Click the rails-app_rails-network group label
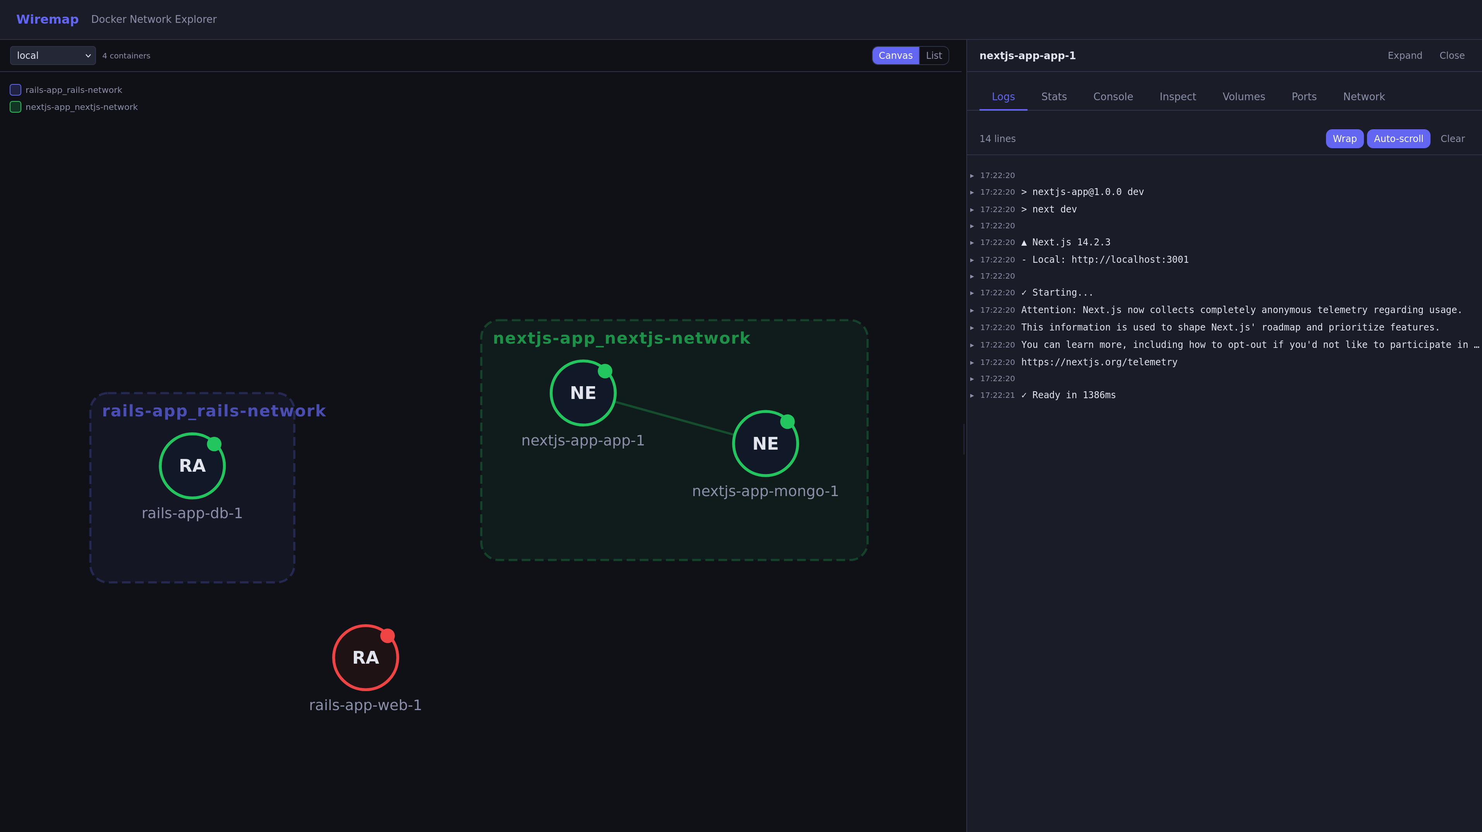The width and height of the screenshot is (1482, 832). (214, 411)
